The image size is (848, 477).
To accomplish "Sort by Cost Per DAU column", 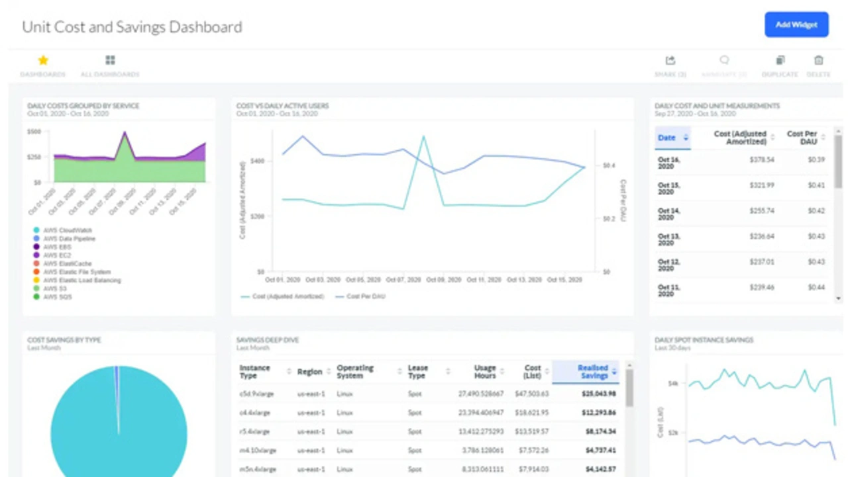I will 802,138.
